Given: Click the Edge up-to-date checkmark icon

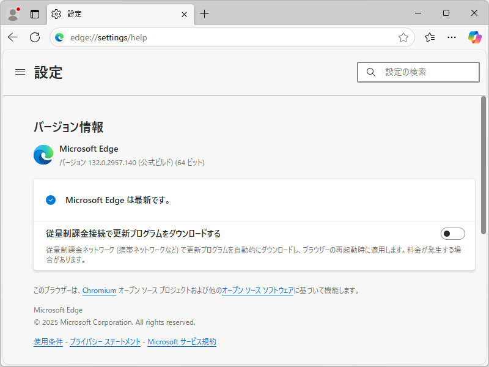Looking at the screenshot, I should pos(50,200).
